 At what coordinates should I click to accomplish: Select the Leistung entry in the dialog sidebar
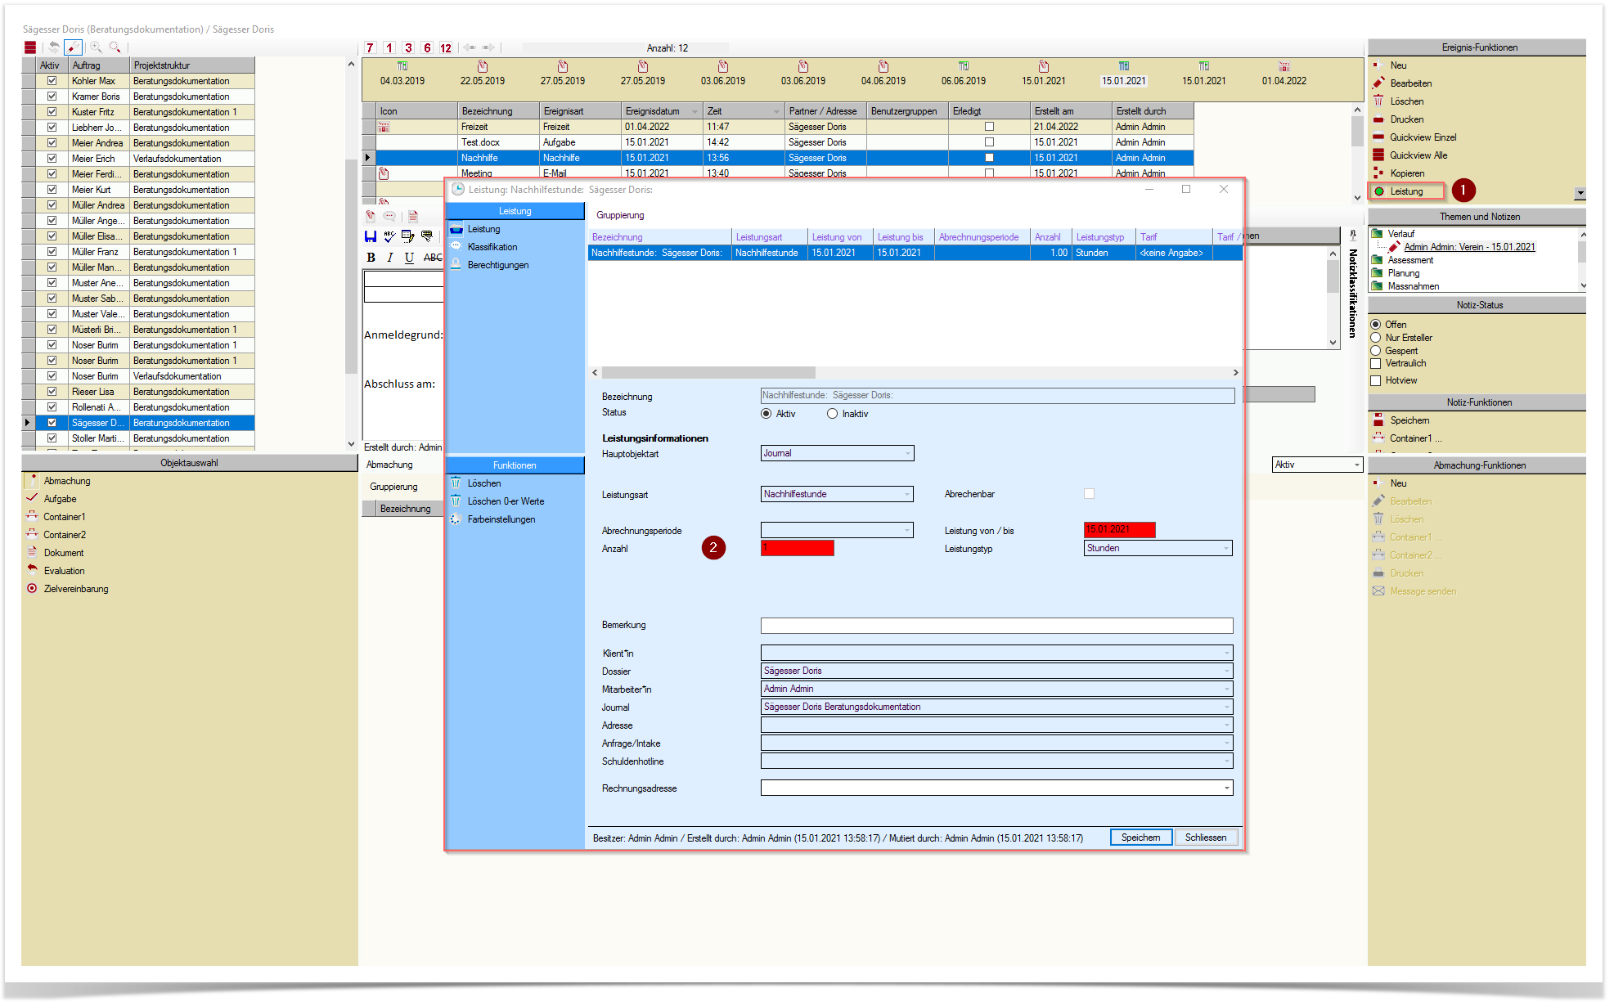pos(483,229)
